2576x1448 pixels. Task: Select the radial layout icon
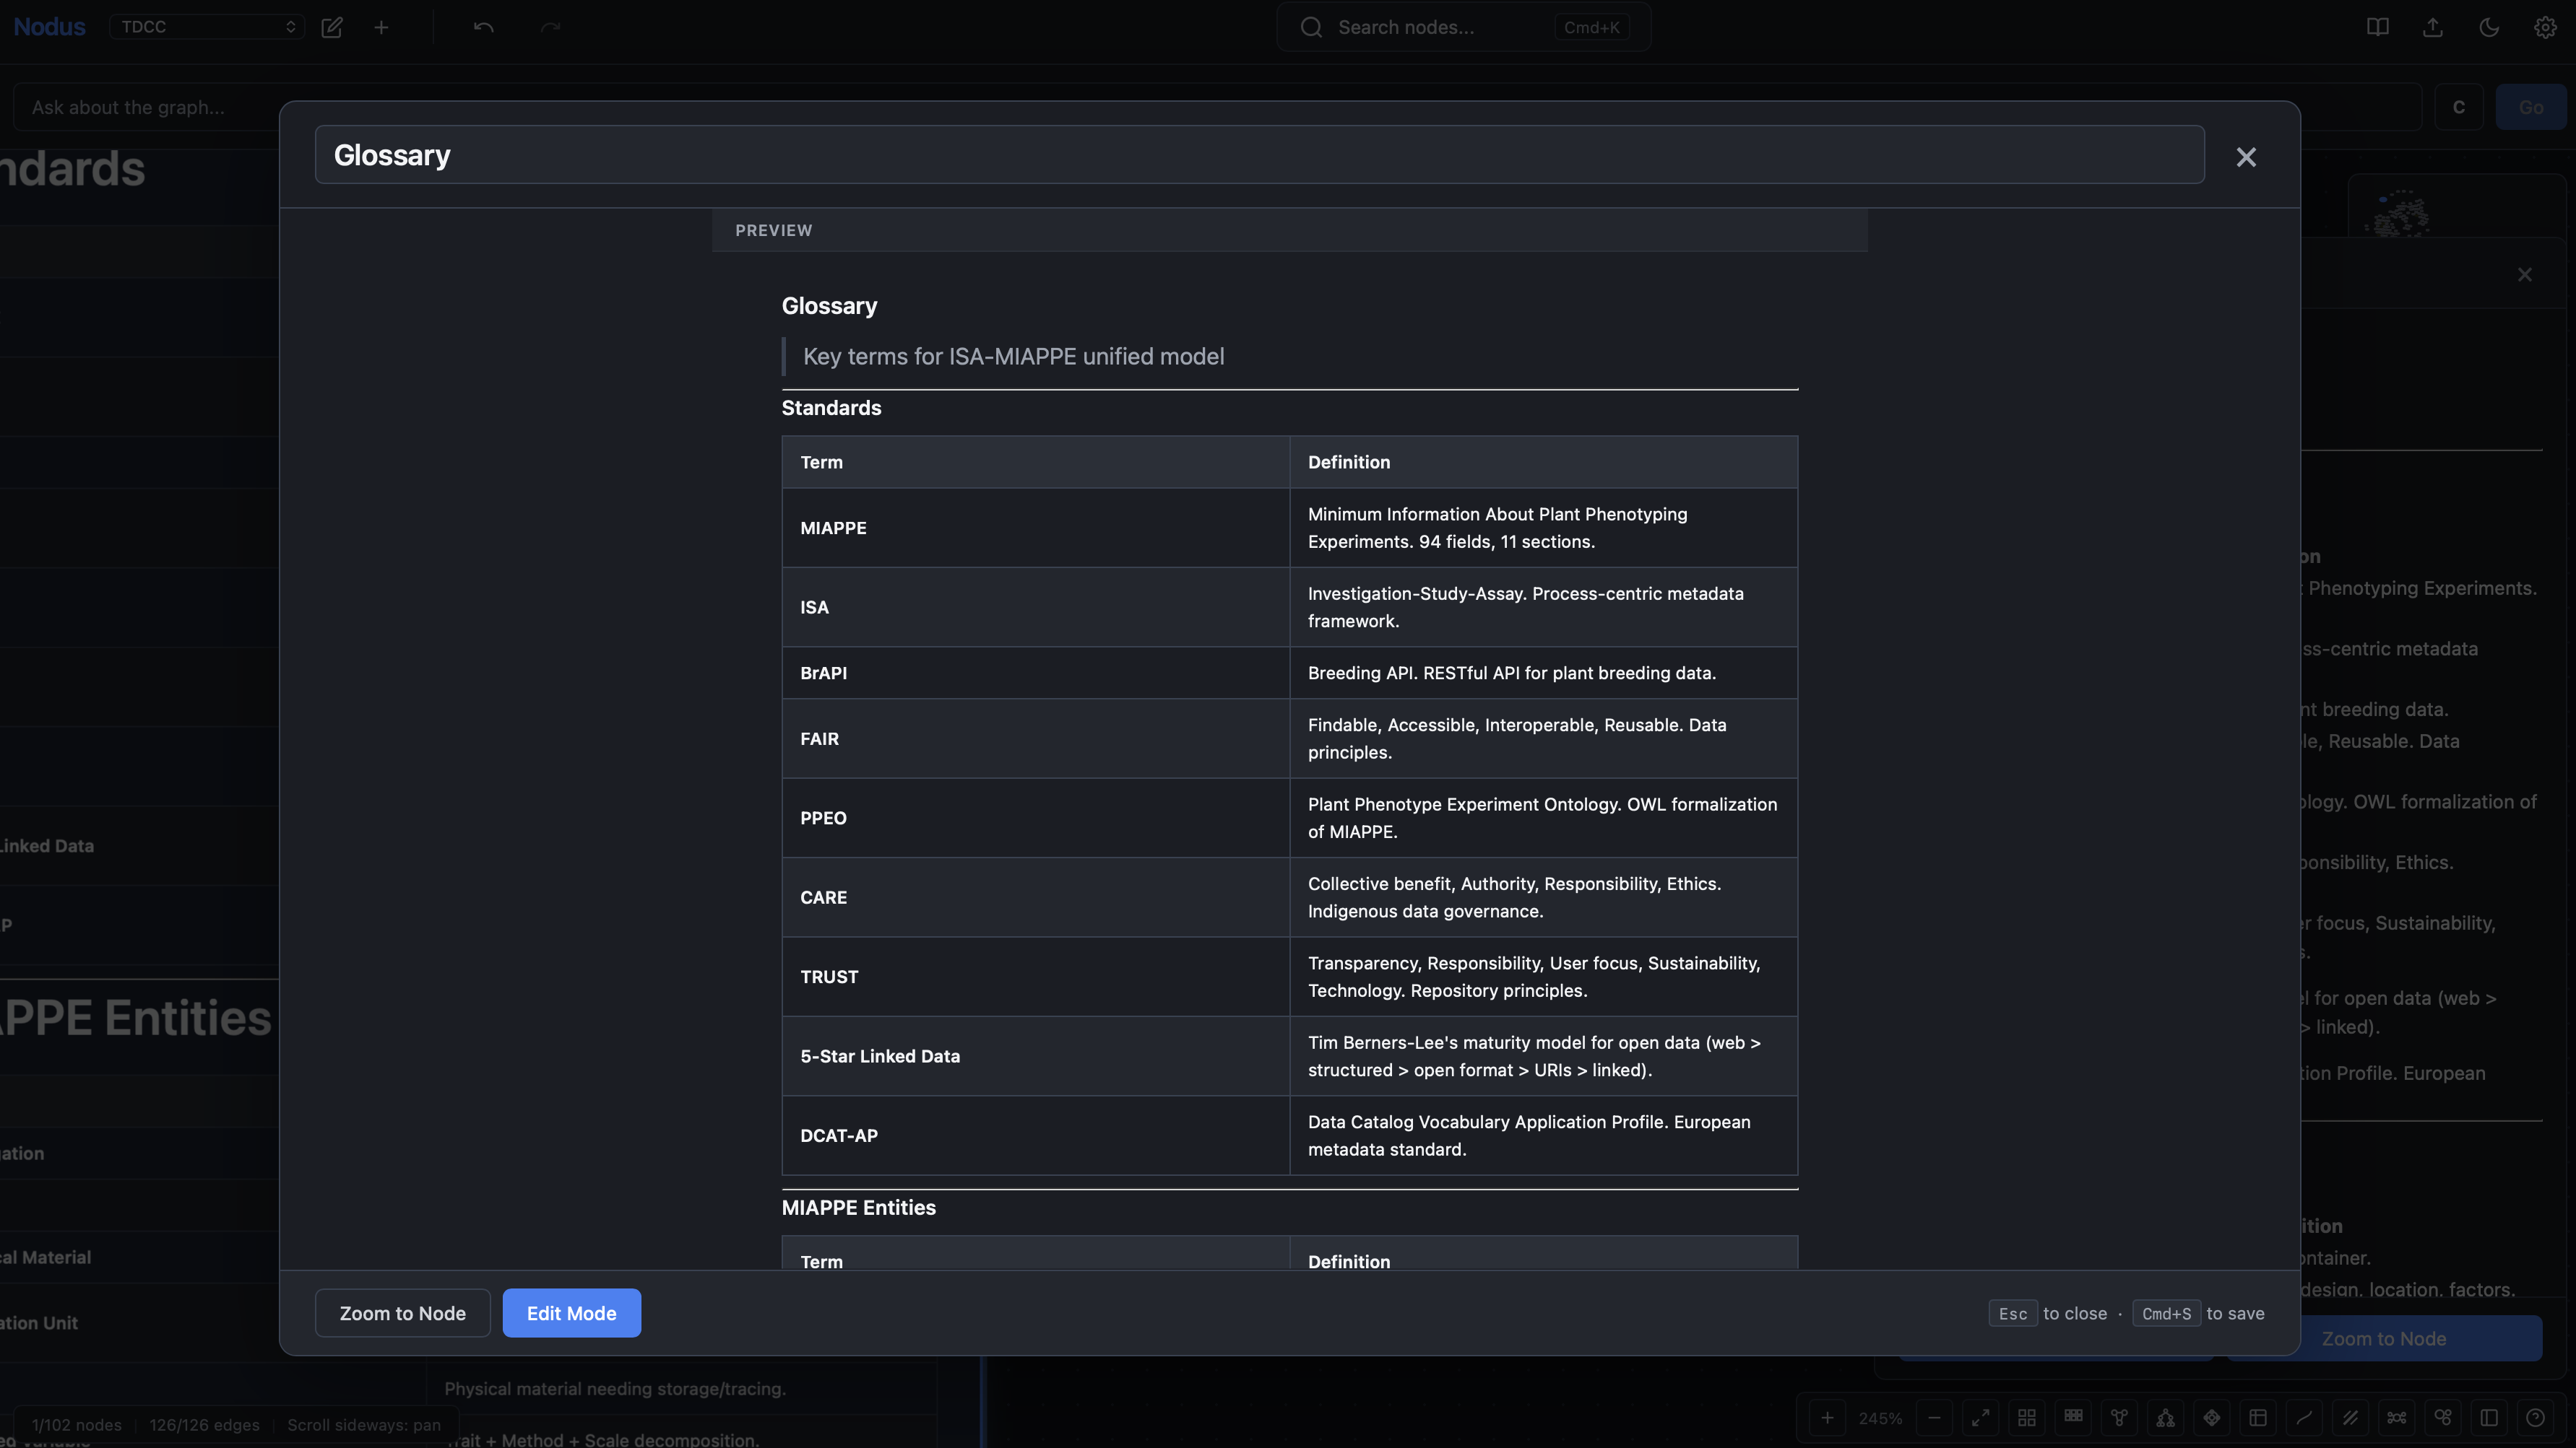[2212, 1418]
